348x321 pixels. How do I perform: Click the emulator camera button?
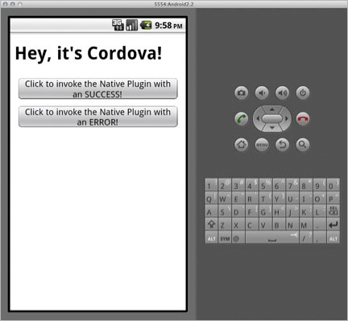tap(241, 93)
